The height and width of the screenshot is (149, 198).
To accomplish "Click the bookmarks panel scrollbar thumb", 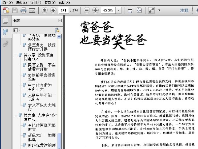I will (59, 140).
